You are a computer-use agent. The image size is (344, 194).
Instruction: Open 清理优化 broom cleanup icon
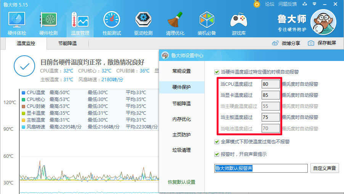click(175, 20)
